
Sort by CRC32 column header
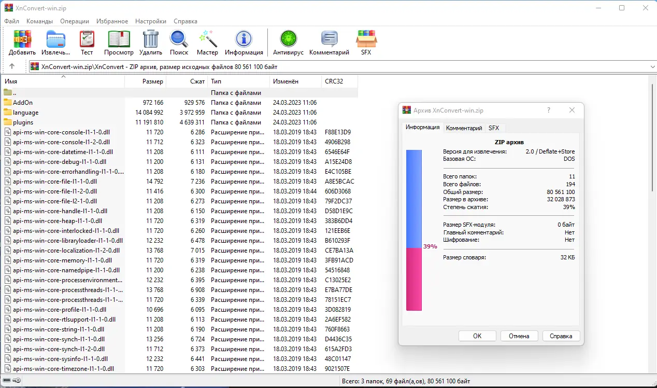pos(339,81)
